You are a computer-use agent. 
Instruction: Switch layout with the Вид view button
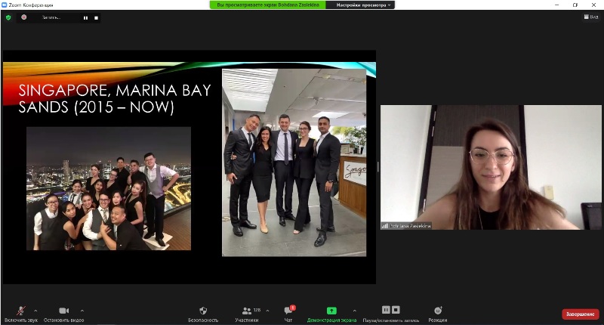click(x=591, y=17)
